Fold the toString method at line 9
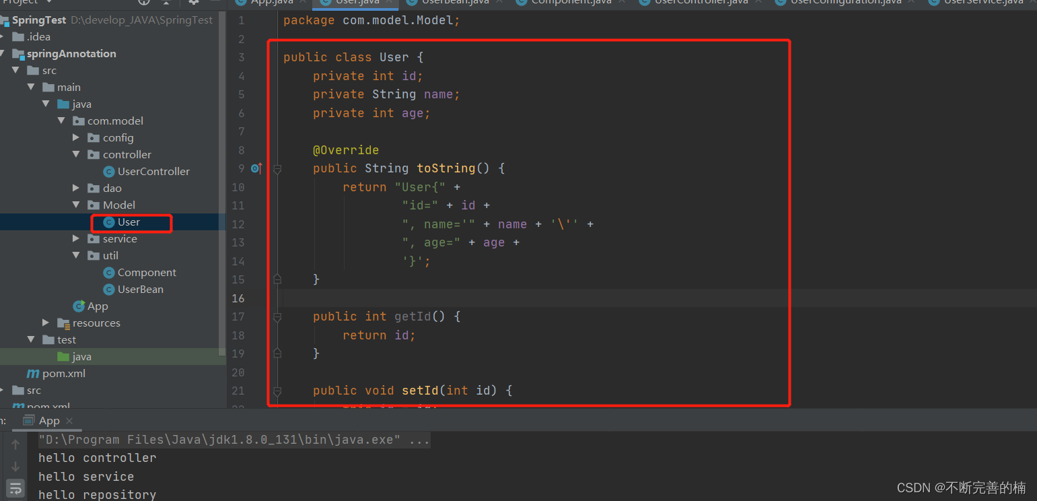This screenshot has width=1037, height=501. tap(277, 168)
